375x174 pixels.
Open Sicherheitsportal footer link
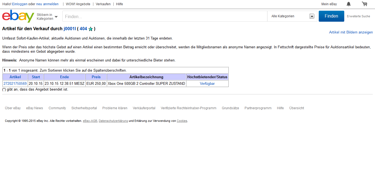click(84, 108)
